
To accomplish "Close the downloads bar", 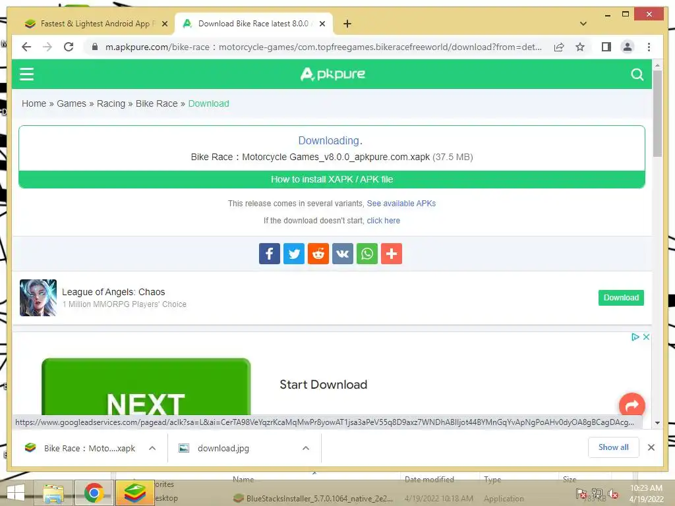I will tap(651, 447).
